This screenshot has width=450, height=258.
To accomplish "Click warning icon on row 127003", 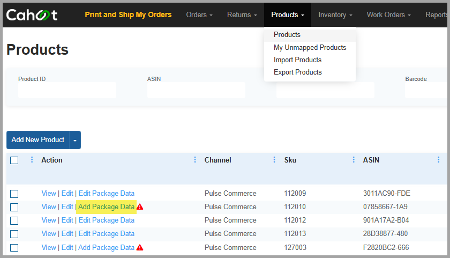I will (x=140, y=247).
